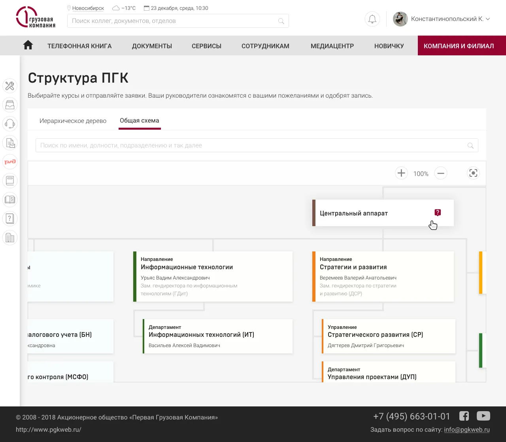Viewport: 506px width, 442px height.
Task: Switch to Иерархическое дерево tab
Action: (73, 121)
